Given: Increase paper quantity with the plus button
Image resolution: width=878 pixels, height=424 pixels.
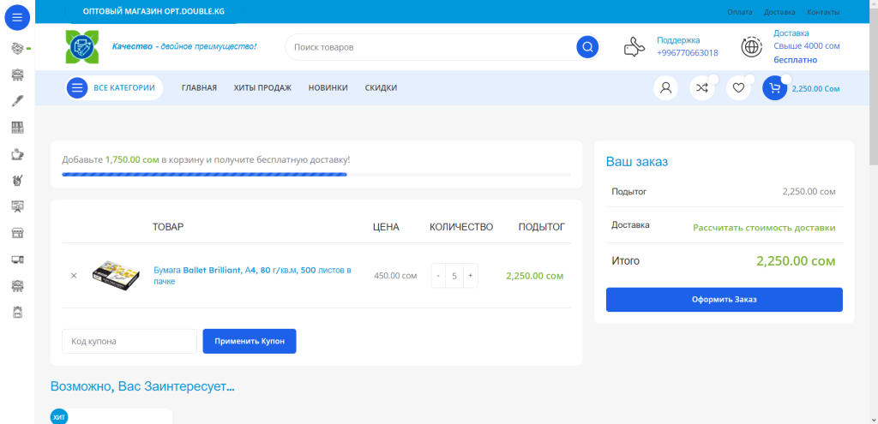Looking at the screenshot, I should [471, 276].
